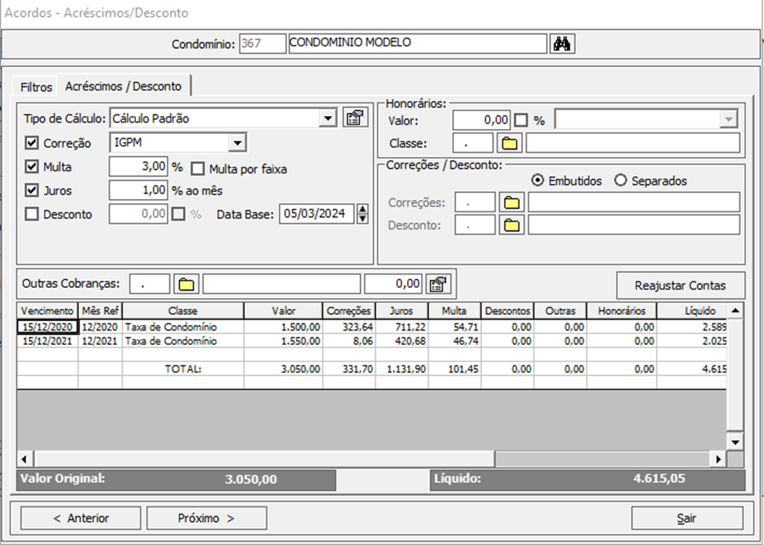Click Juros cell 711,22

click(402, 327)
